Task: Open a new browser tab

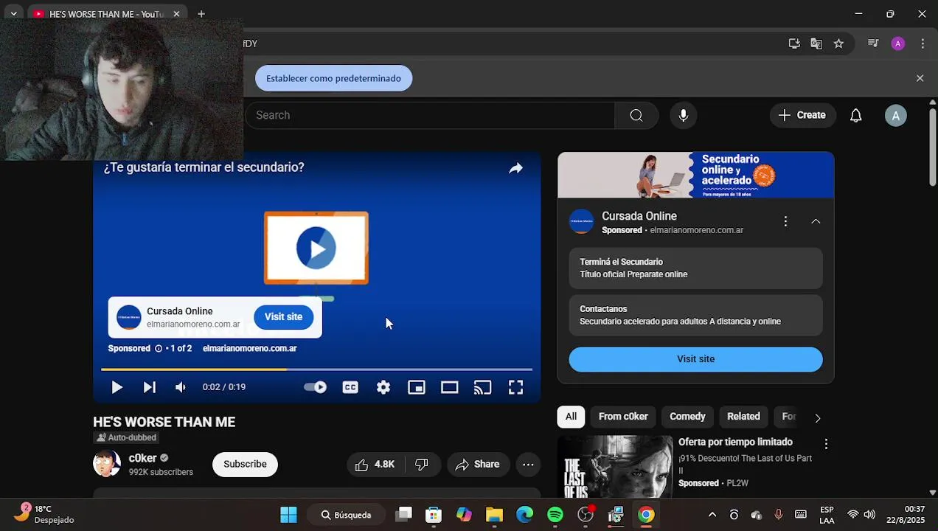Action: tap(201, 14)
